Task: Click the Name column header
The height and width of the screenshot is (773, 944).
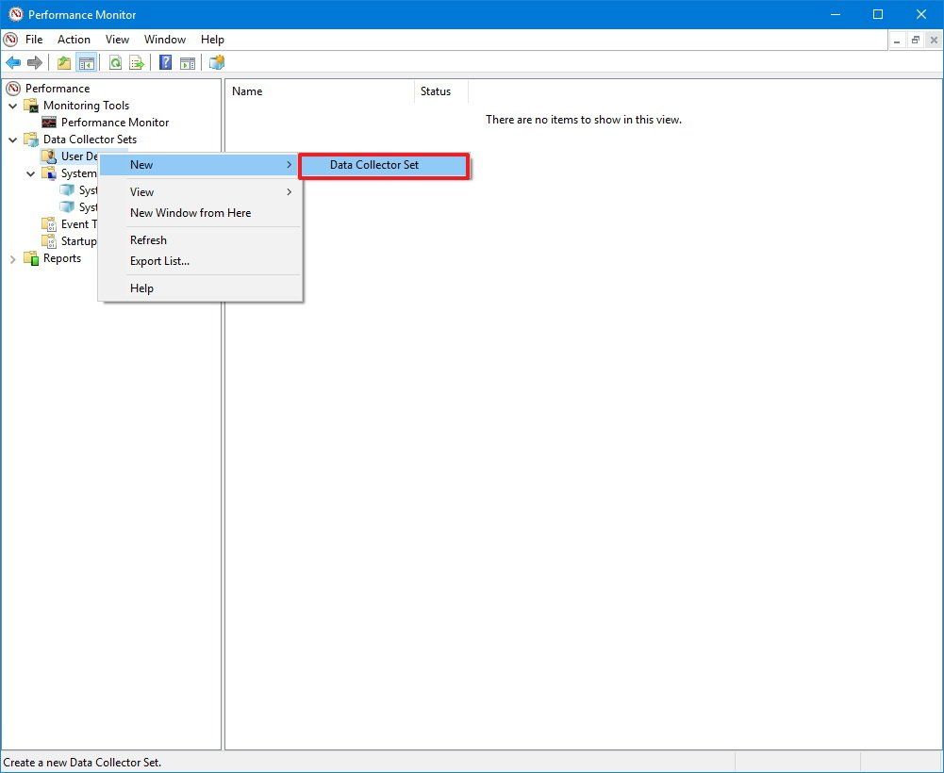Action: 247,91
